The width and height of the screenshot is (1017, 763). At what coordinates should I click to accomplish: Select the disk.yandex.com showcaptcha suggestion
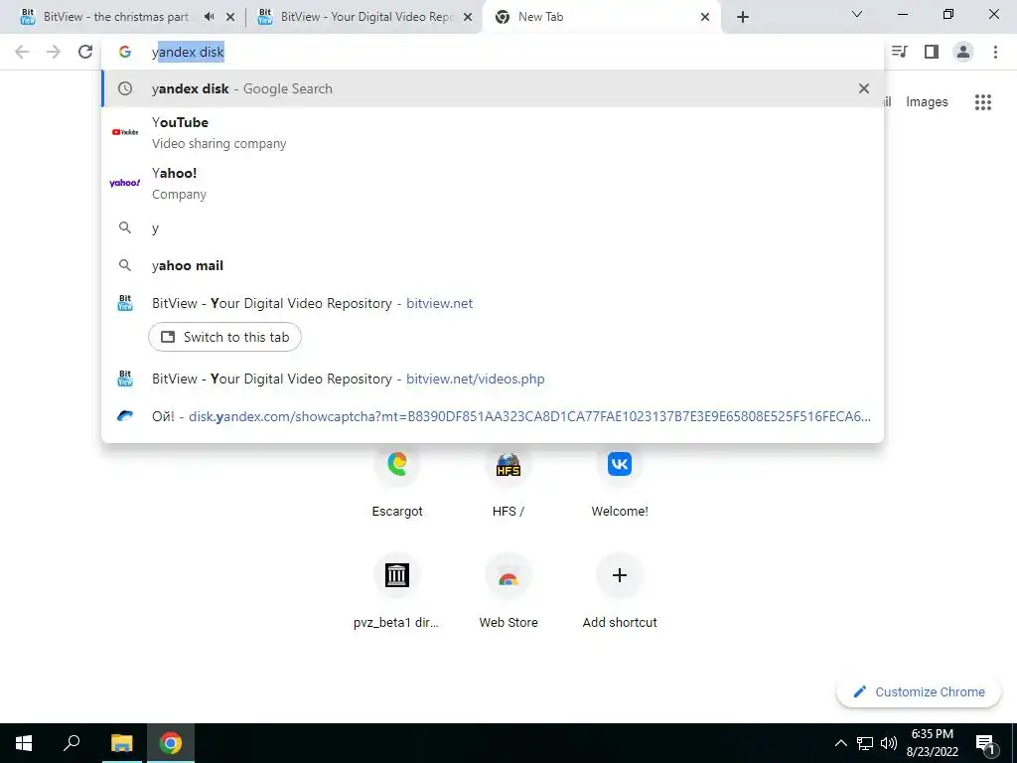pos(493,416)
